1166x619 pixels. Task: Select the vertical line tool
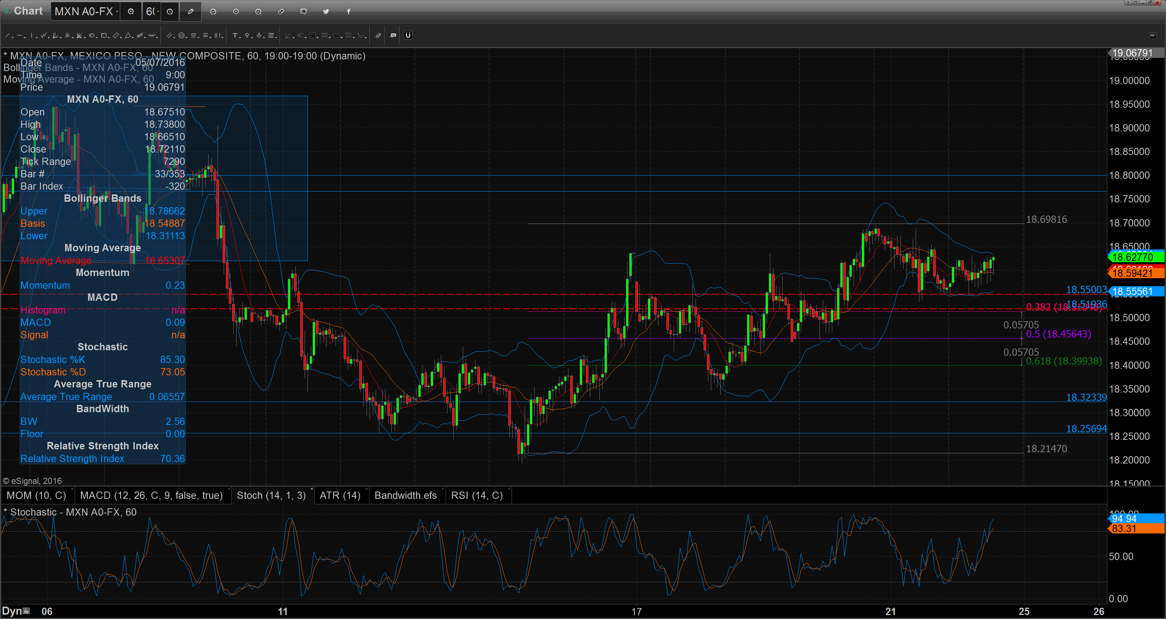point(32,35)
